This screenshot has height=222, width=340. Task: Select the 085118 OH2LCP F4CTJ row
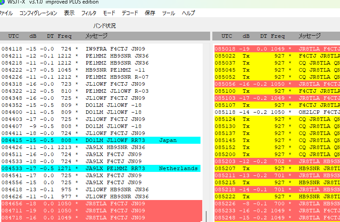(x=277, y=112)
